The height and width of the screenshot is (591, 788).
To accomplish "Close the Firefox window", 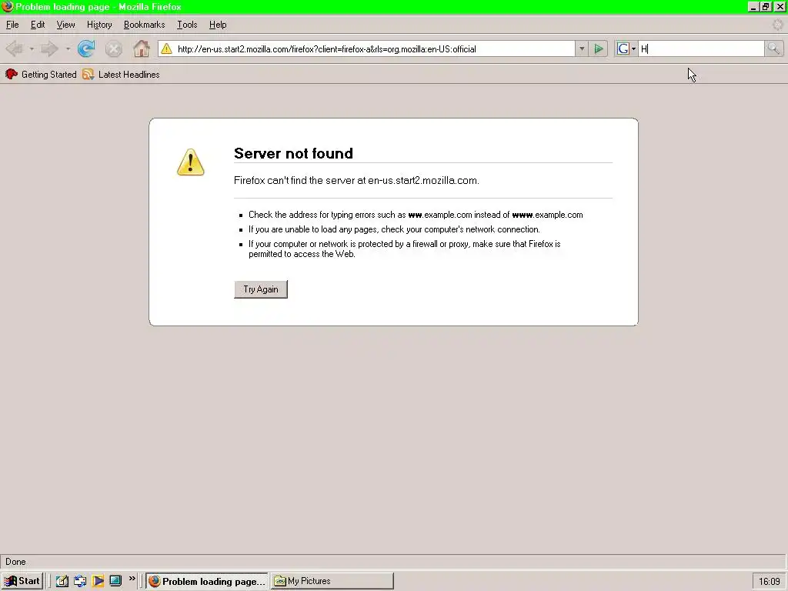I will point(780,6).
